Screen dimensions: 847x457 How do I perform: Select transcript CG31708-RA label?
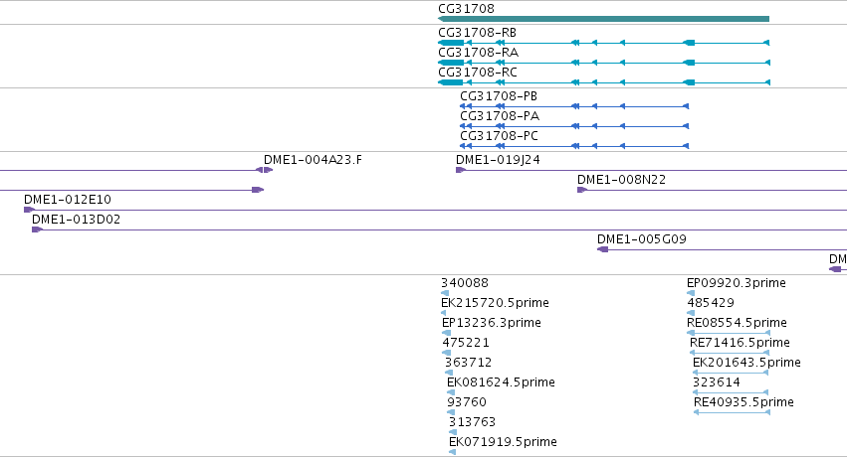(x=478, y=53)
